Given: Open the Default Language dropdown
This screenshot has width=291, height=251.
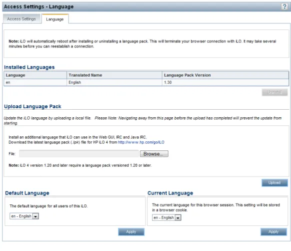Looking at the screenshot, I should (24, 216).
